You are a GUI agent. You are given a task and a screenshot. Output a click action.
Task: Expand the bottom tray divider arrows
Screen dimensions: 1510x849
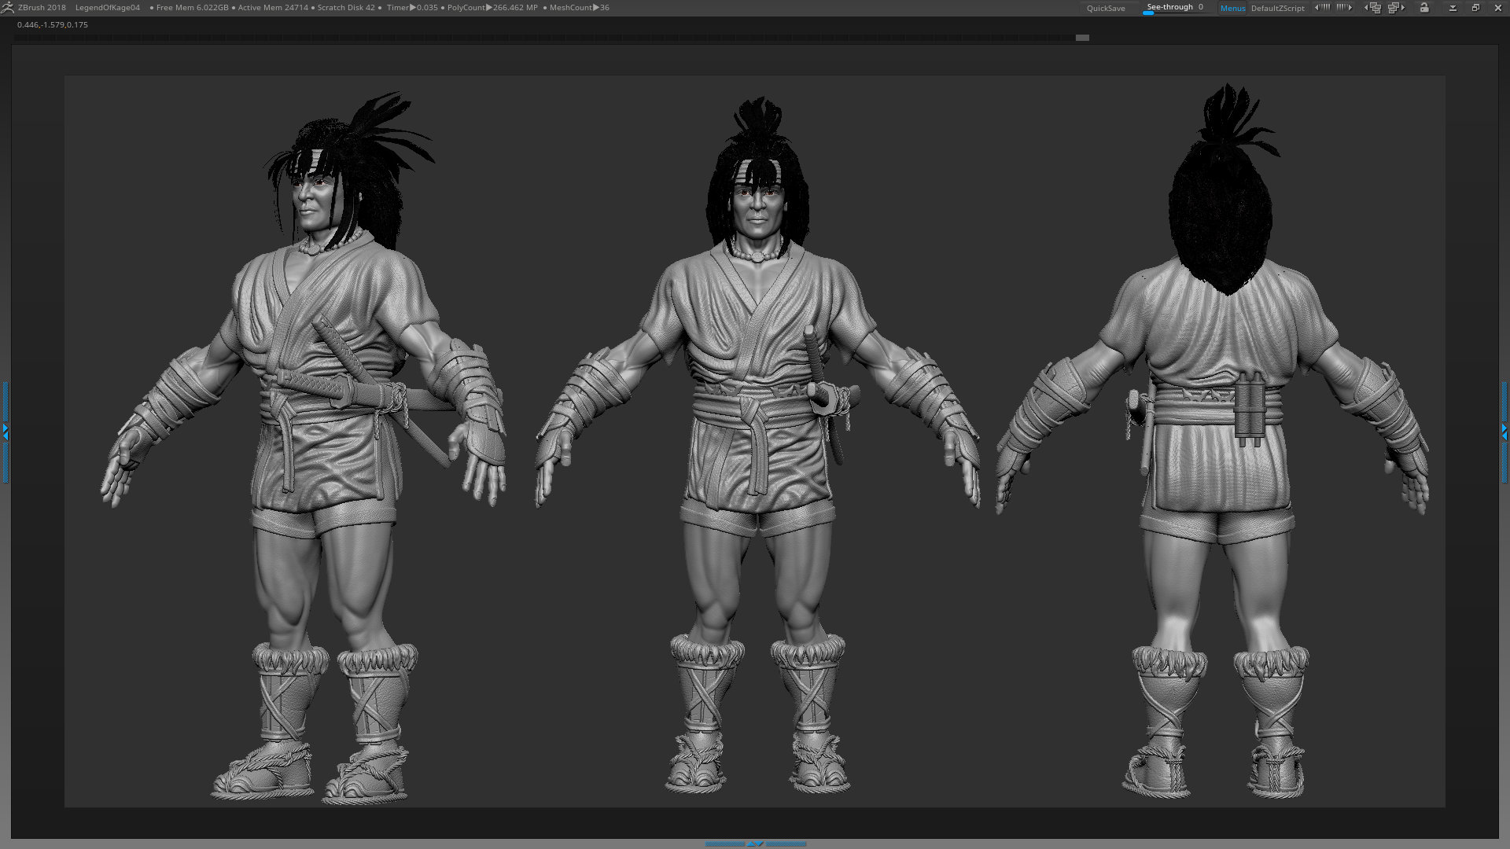pyautogui.click(x=755, y=843)
